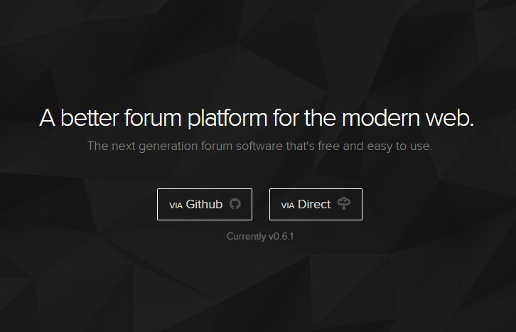Click the word 'modern' in the headline

click(374, 118)
